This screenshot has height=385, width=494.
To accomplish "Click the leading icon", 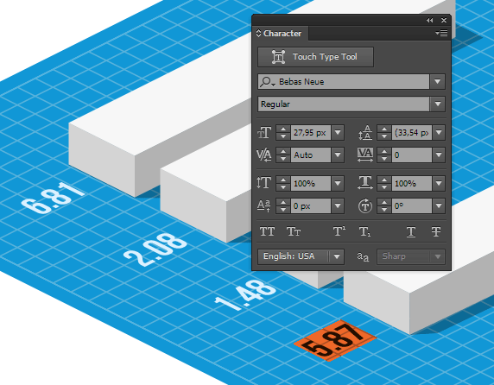I will tap(365, 133).
